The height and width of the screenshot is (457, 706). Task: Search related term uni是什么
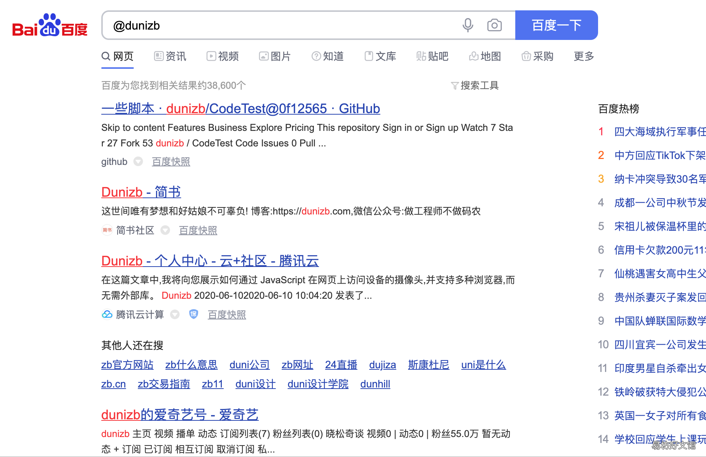click(483, 365)
